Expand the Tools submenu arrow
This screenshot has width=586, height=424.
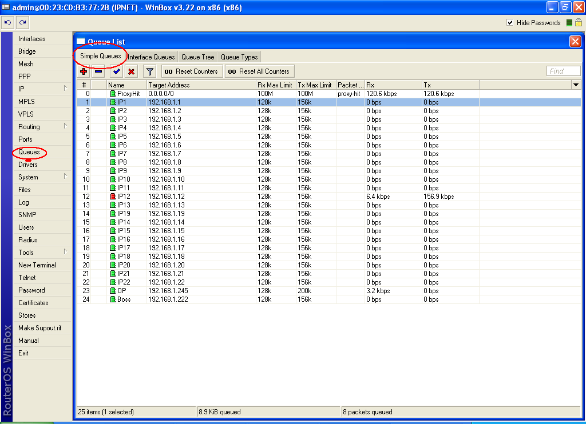65,251
